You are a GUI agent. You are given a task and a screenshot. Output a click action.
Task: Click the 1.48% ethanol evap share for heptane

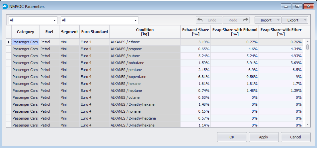tap(235, 91)
